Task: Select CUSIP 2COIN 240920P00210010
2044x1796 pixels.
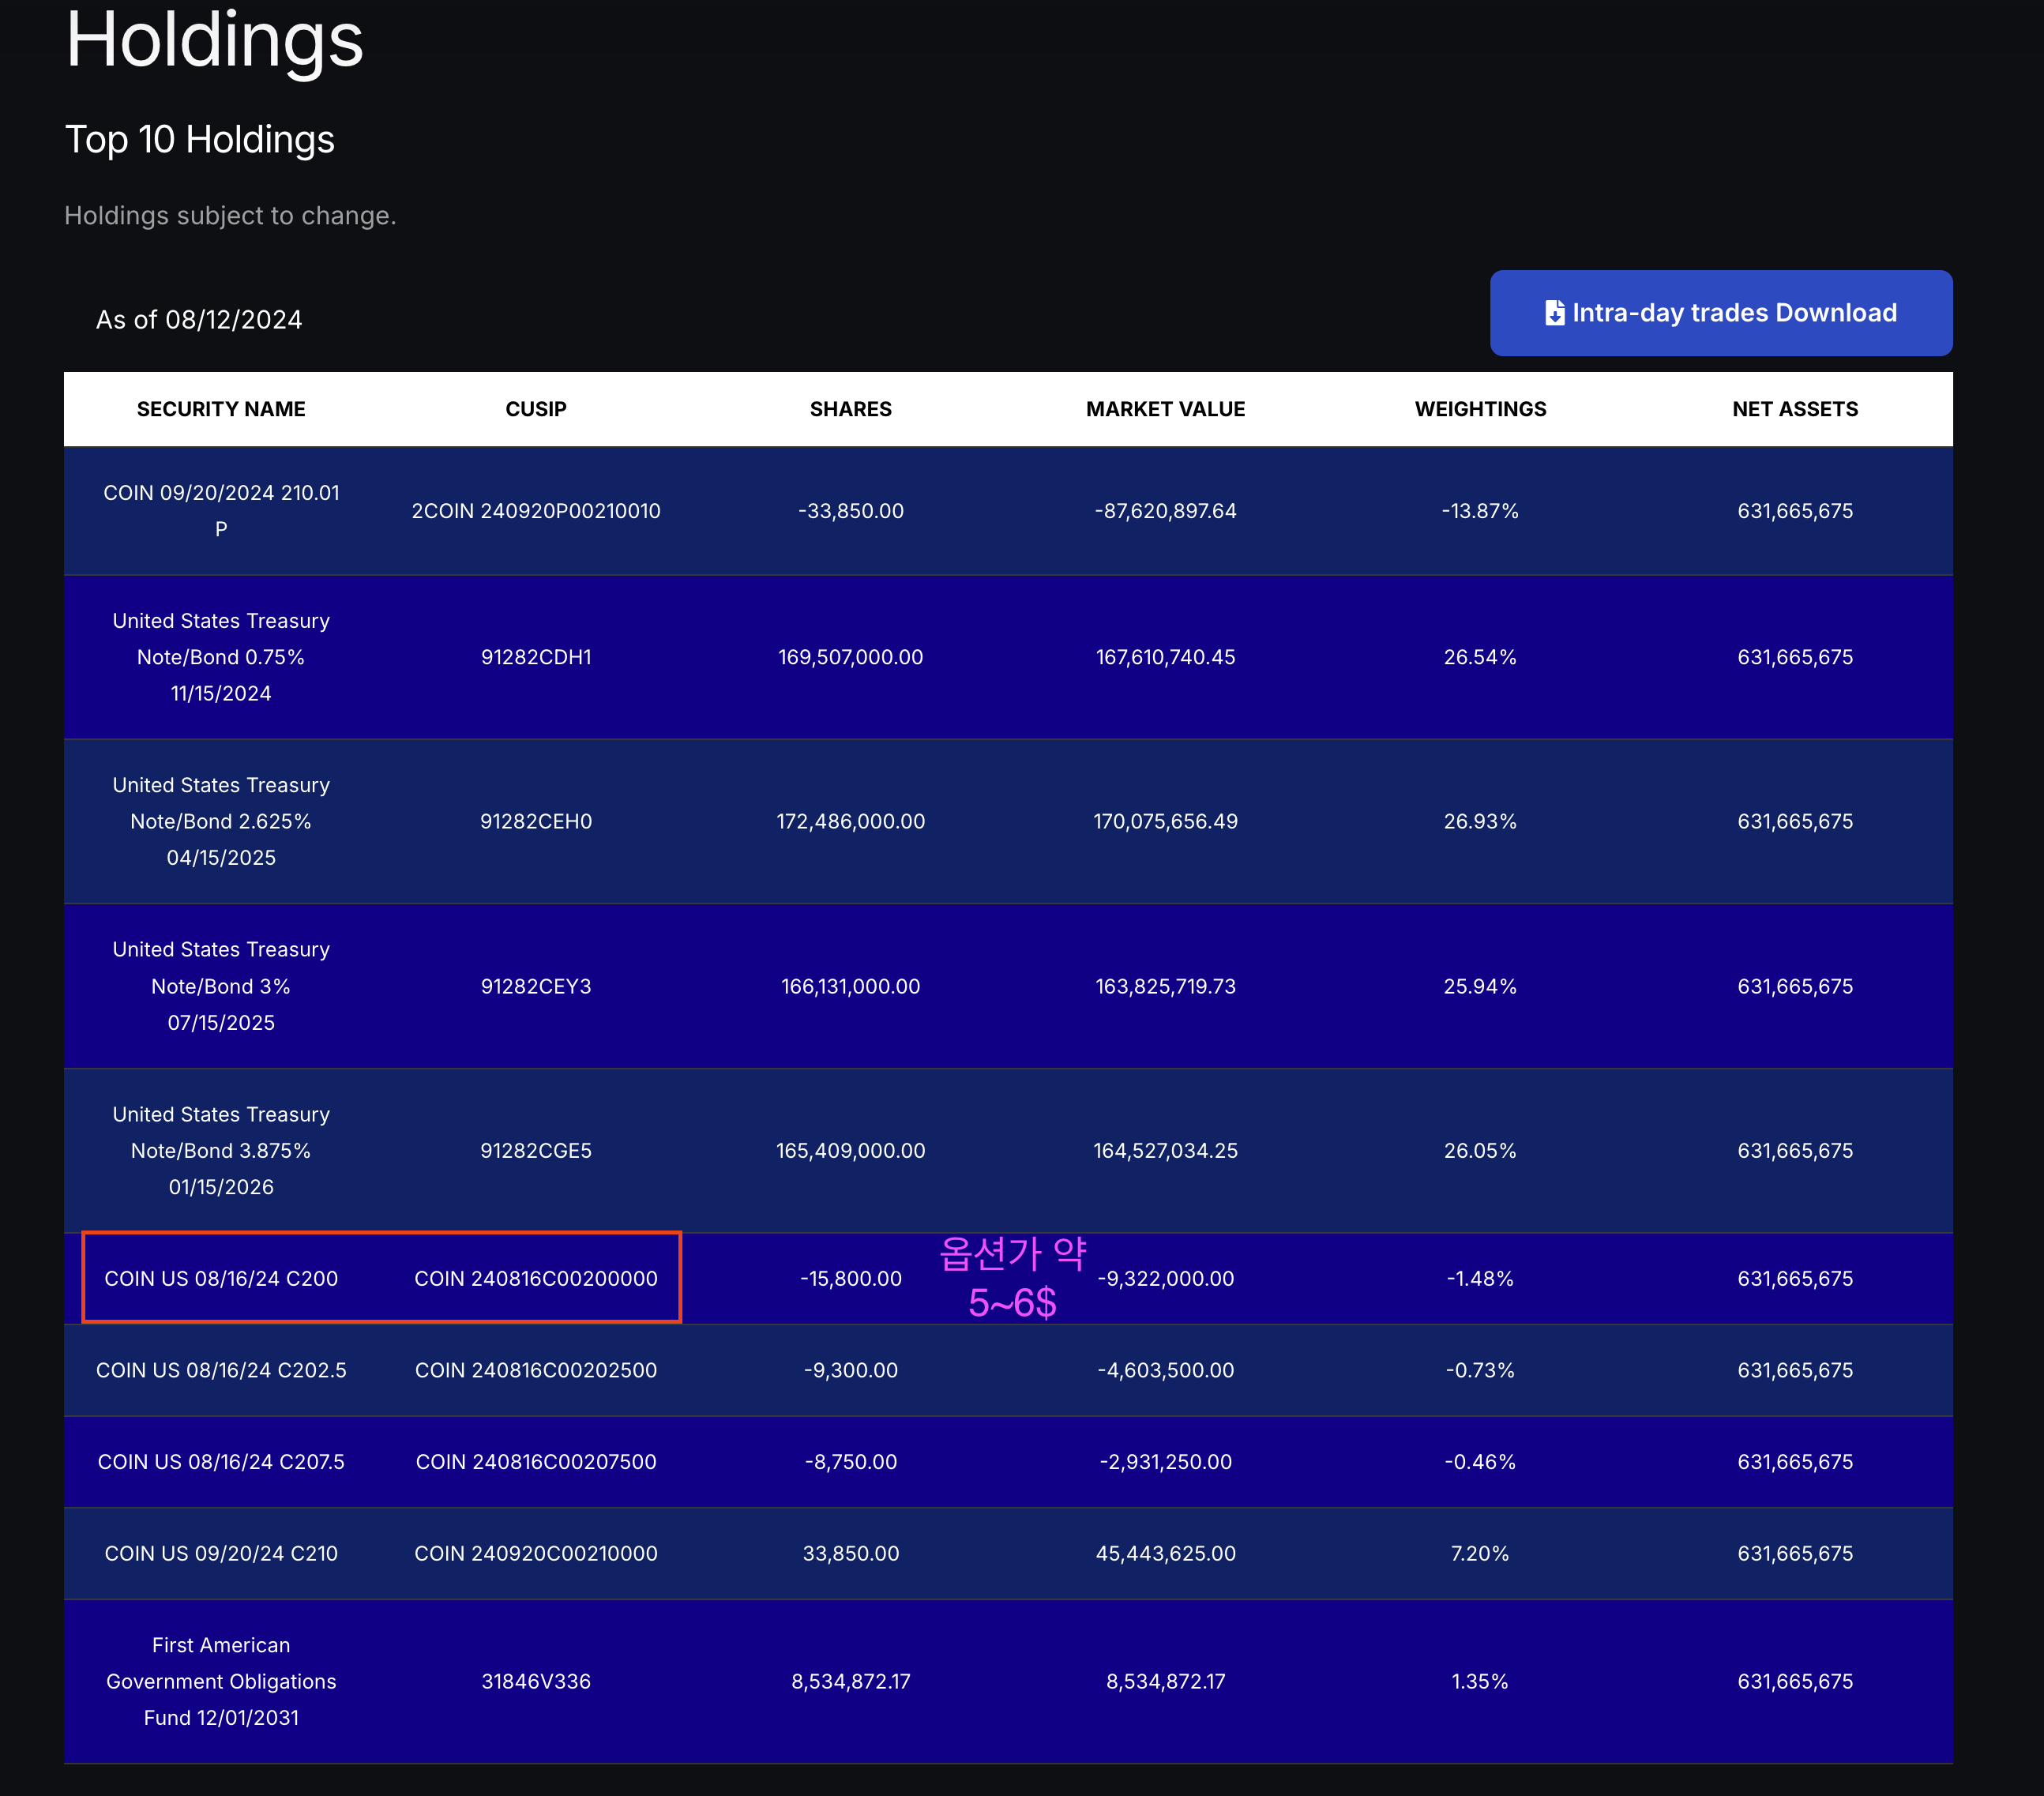Action: [536, 511]
